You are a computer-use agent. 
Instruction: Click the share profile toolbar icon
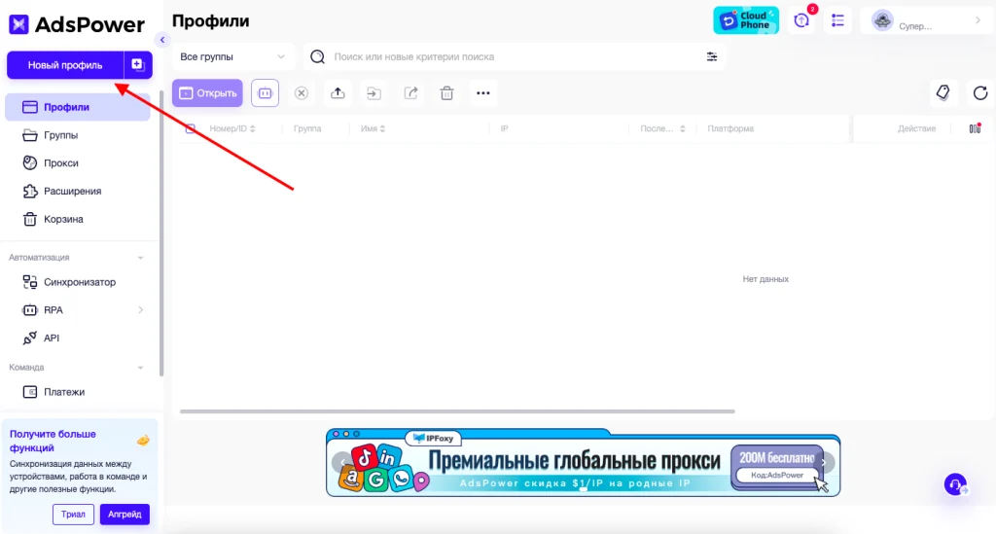click(x=411, y=92)
